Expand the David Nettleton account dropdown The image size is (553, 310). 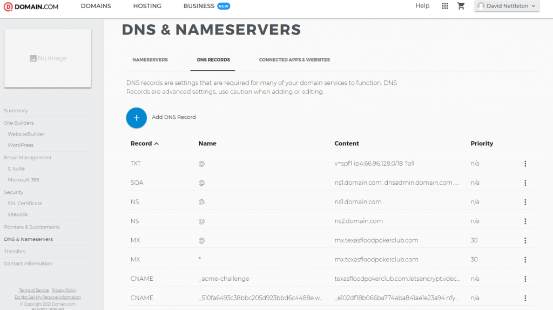tap(507, 6)
